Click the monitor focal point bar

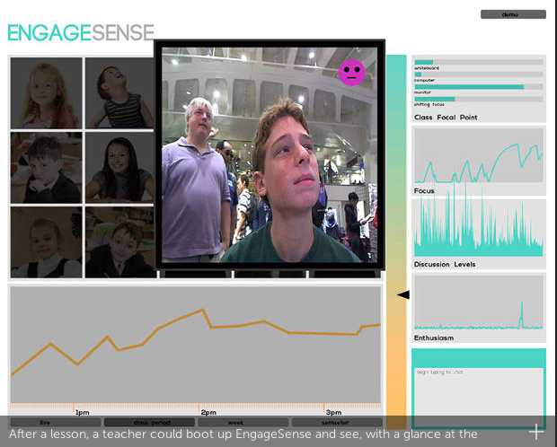(x=479, y=87)
